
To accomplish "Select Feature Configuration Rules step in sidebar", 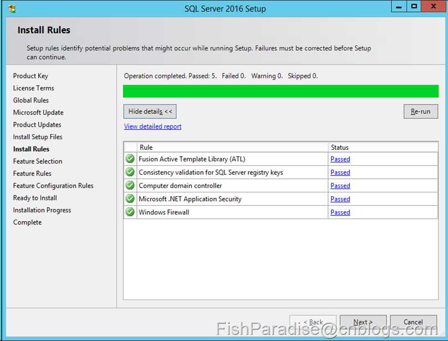I will point(53,186).
